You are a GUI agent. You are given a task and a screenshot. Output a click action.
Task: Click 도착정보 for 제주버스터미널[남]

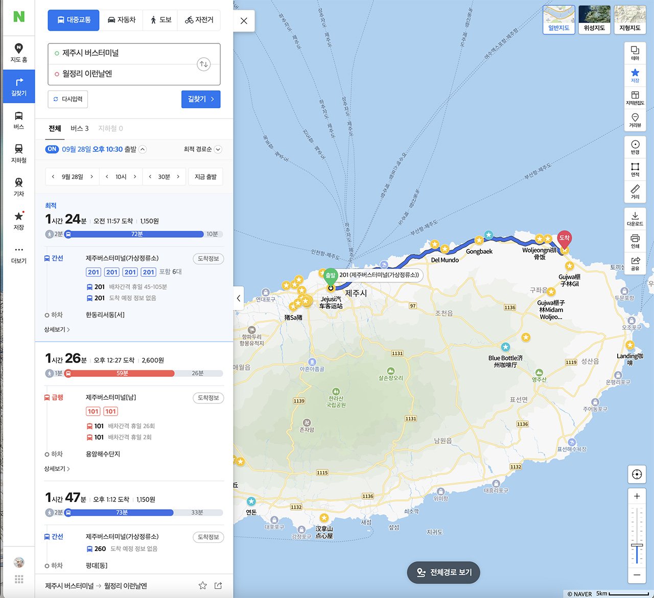208,398
